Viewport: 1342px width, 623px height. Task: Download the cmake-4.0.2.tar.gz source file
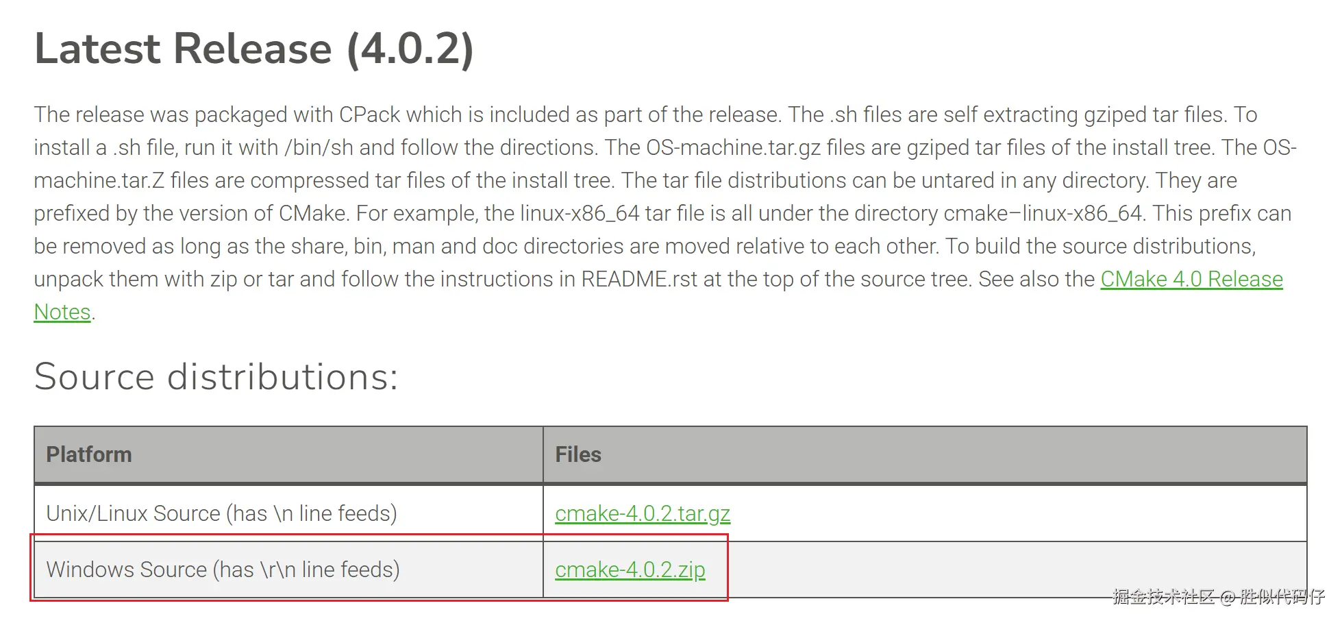[x=642, y=513]
